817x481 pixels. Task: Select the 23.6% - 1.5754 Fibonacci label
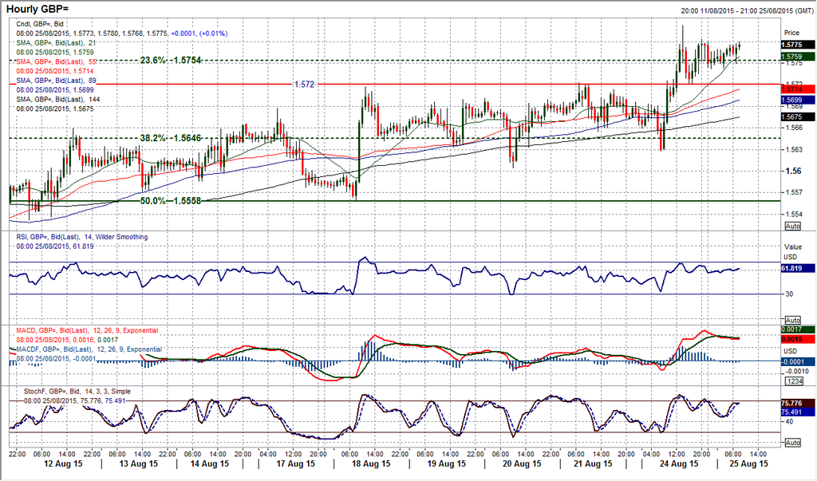[x=171, y=61]
